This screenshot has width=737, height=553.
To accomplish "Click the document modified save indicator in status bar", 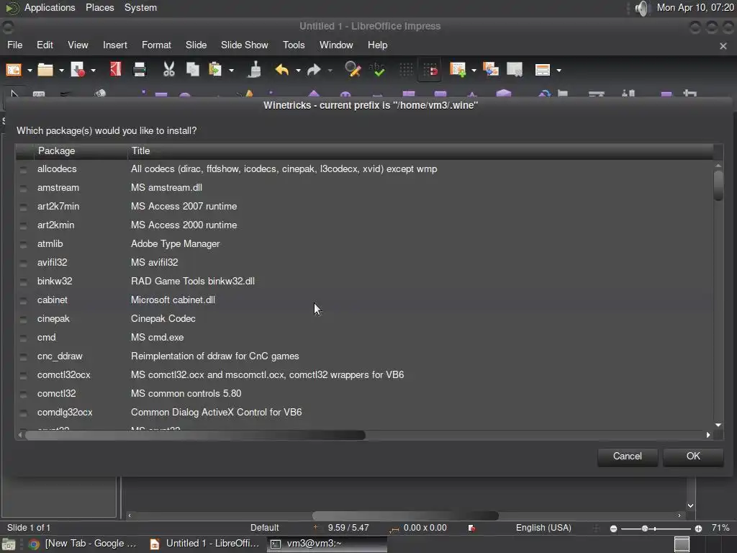I will (x=471, y=528).
